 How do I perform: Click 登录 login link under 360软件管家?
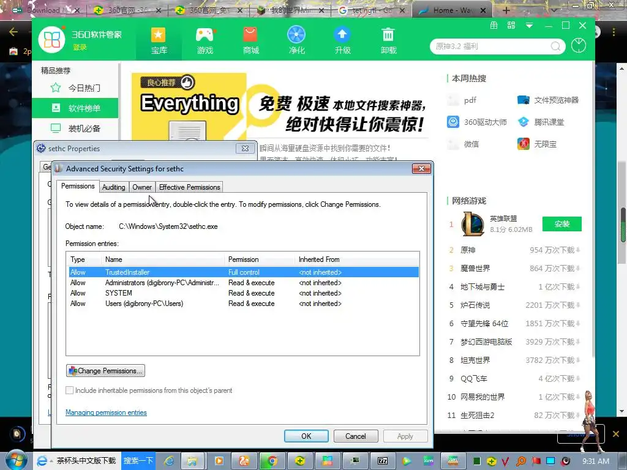coord(80,47)
